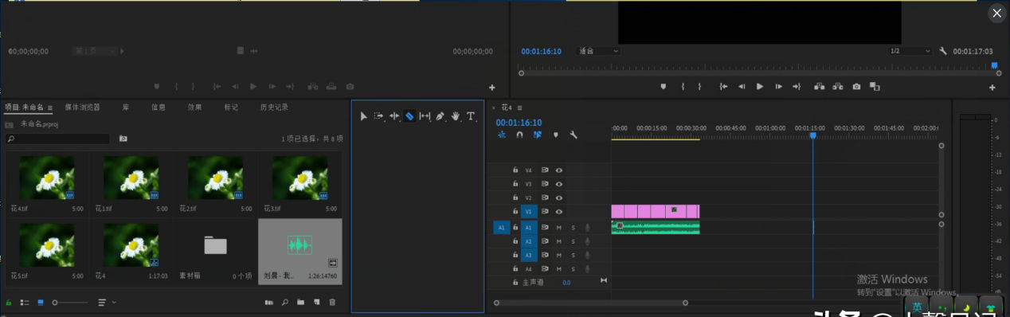Open sort icons dropdown in Project panel
The width and height of the screenshot is (1010, 317).
pos(106,303)
